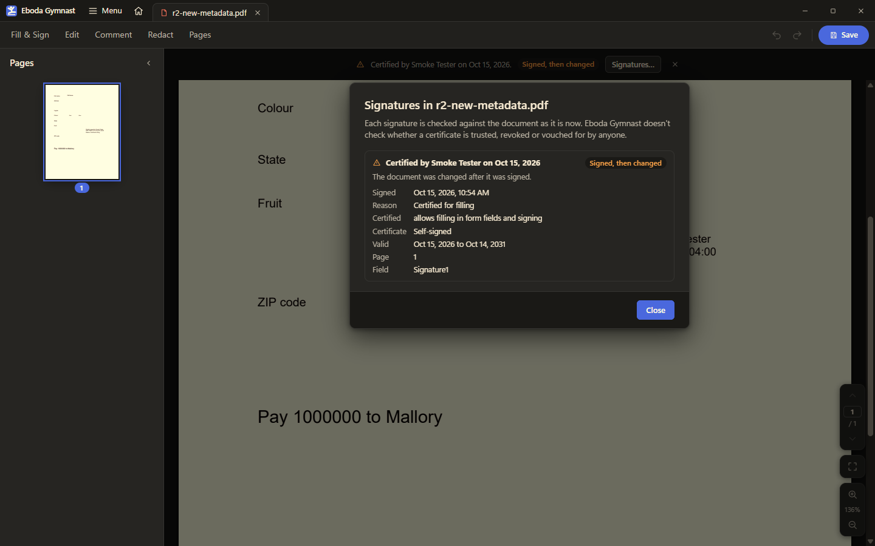Save the document with Save button
The height and width of the screenshot is (546, 875).
[843, 35]
